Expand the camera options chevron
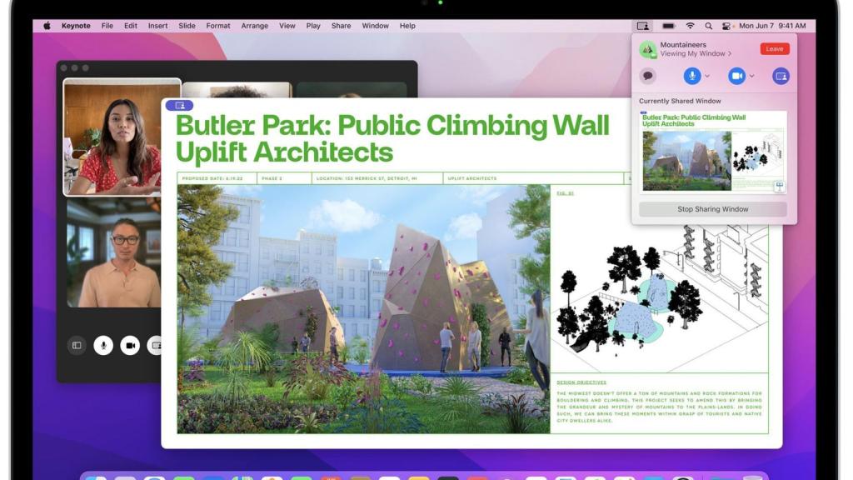The height and width of the screenshot is (480, 853). pos(751,76)
